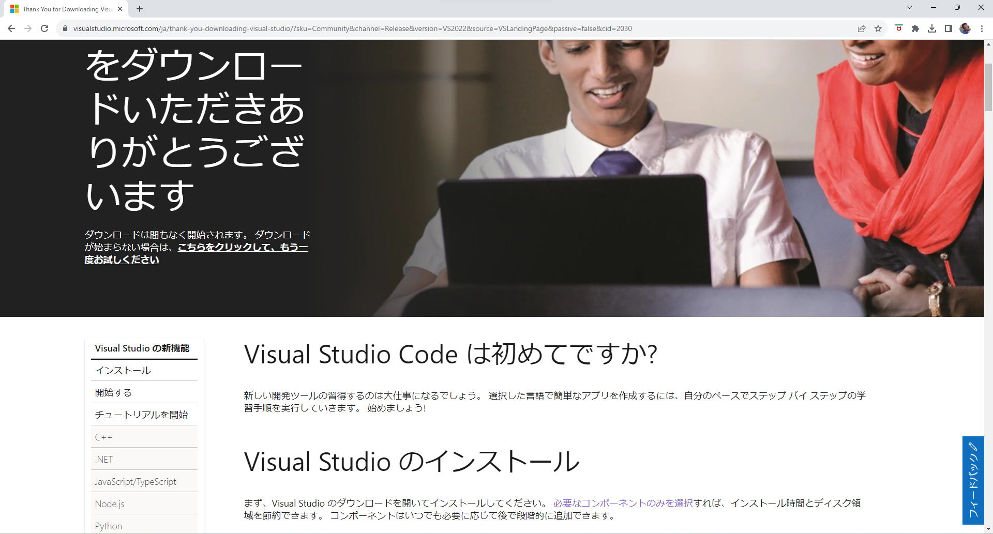Click the browser forward arrow
This screenshot has height=534, width=993.
(28, 28)
